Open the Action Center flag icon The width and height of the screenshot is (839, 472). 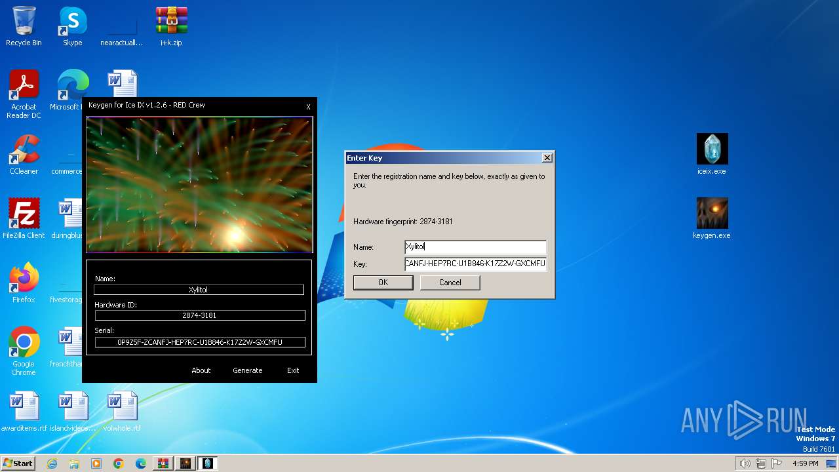(x=777, y=463)
